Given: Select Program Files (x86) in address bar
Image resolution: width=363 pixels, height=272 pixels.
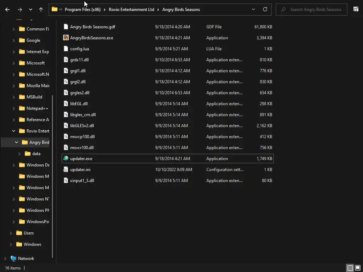Looking at the screenshot, I should (83, 10).
